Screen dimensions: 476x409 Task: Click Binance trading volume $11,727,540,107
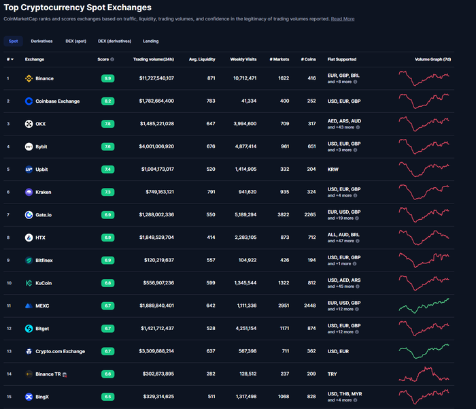156,78
